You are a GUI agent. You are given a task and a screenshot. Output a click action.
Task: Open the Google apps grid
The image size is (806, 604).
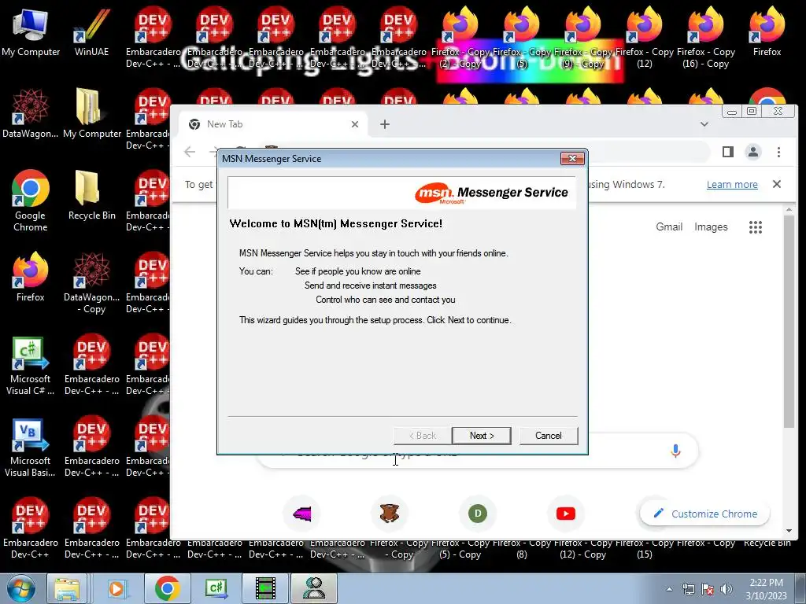[755, 227]
